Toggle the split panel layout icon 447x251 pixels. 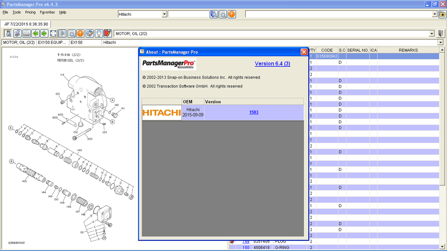pos(62,33)
